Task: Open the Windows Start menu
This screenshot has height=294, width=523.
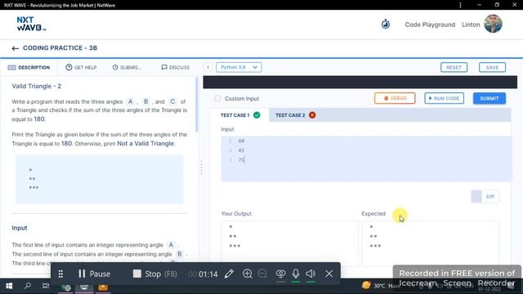Action: pos(9,286)
